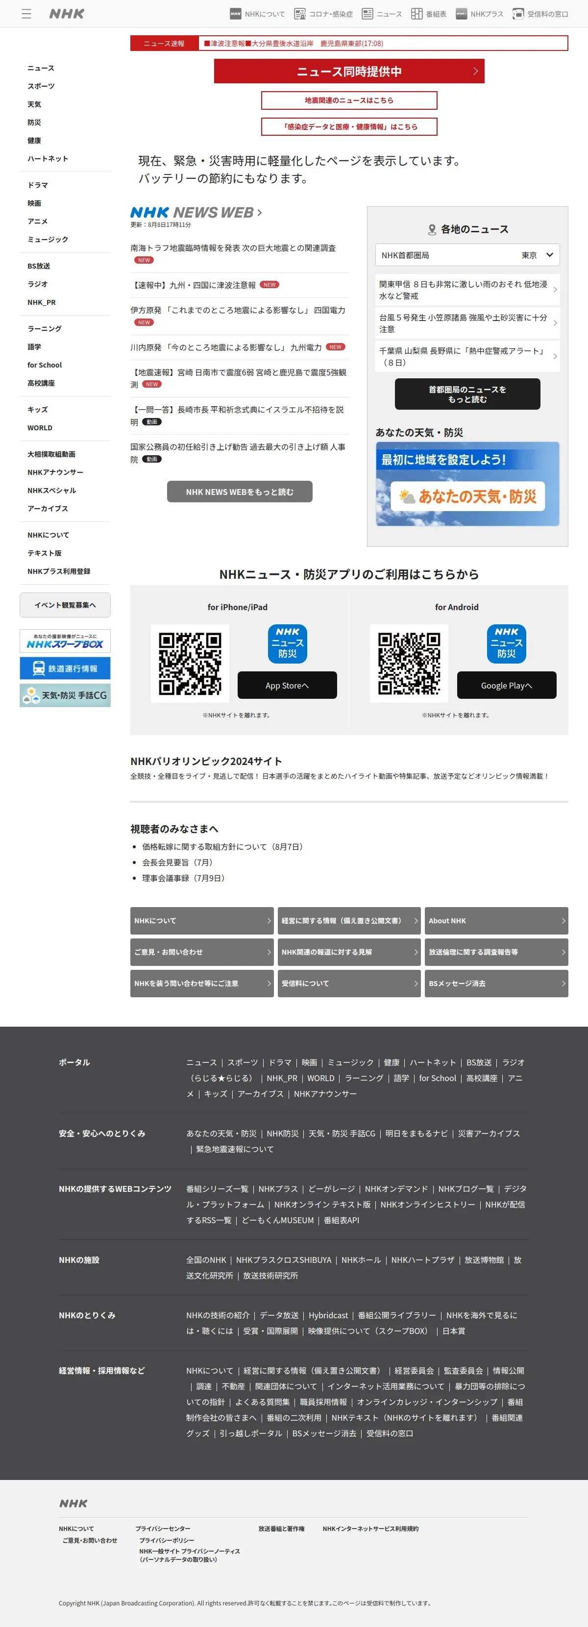Screen dimensions: 588x1627
Task: Select スポーツ in left sidebar
Action: (41, 87)
